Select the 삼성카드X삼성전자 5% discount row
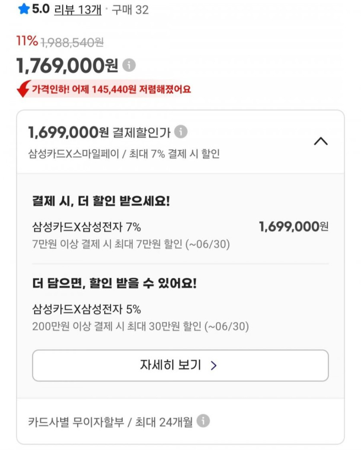This screenshot has height=450, width=361. click(86, 309)
